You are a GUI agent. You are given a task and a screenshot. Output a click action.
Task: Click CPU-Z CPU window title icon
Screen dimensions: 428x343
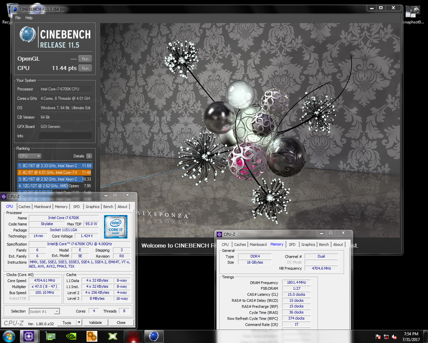pos(4,197)
